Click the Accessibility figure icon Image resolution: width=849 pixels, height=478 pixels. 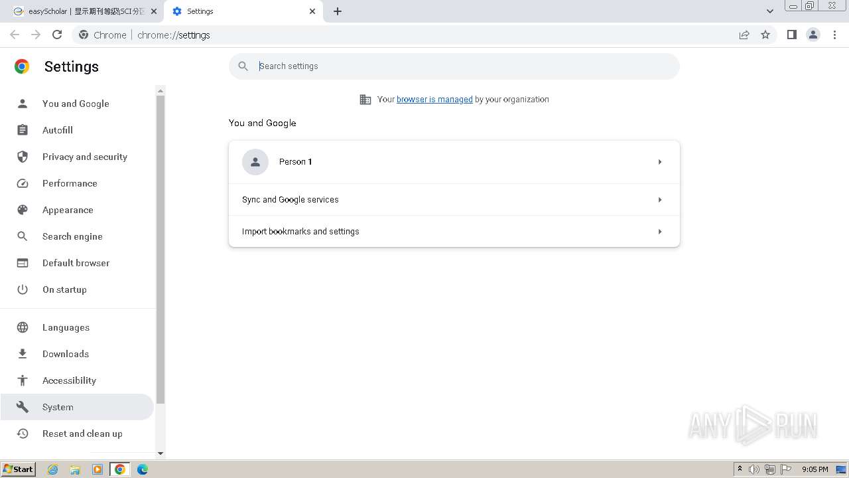point(23,380)
